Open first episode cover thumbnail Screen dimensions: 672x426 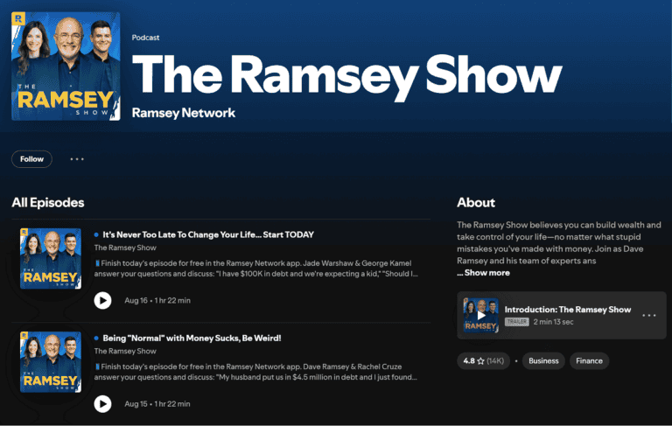click(x=50, y=258)
